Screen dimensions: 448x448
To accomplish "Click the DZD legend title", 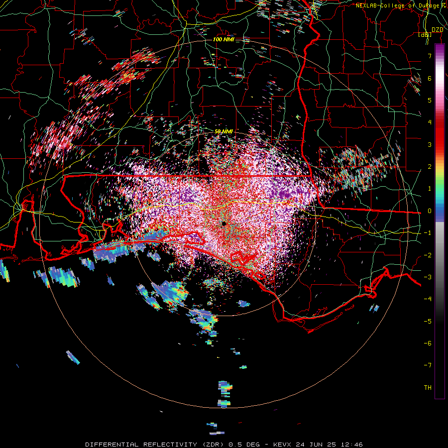I will coord(438,30).
